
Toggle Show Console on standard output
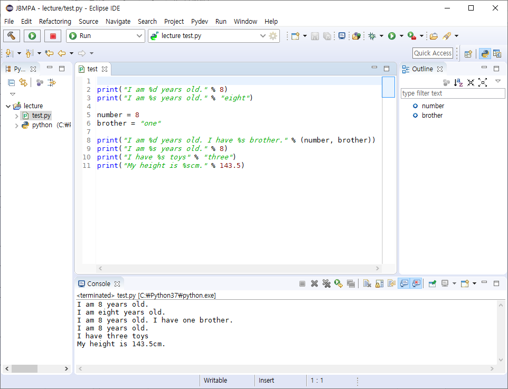pos(404,284)
